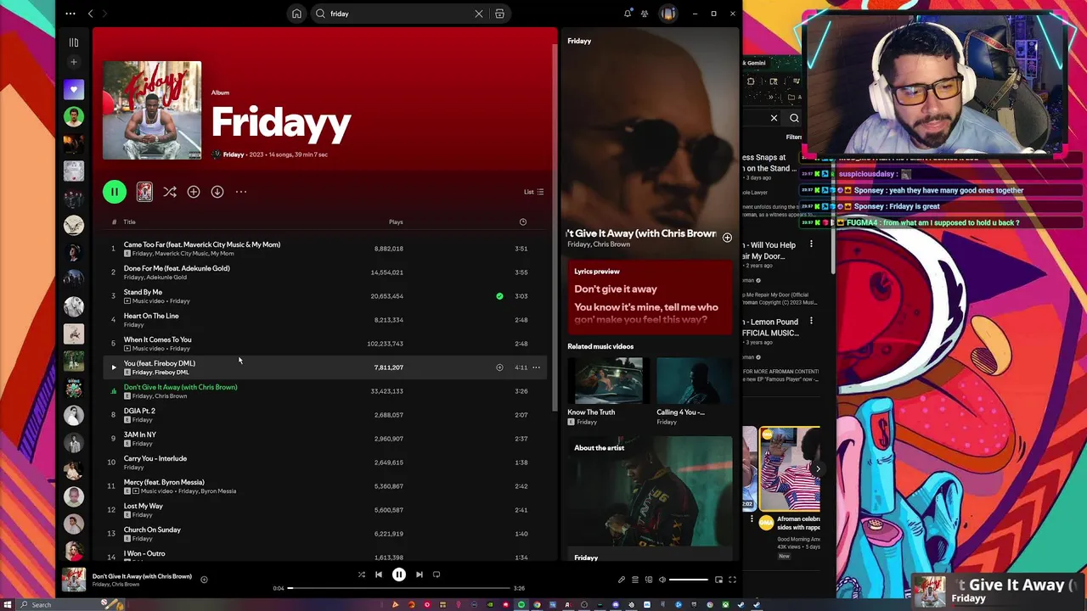Open the About the artist card

pos(650,499)
